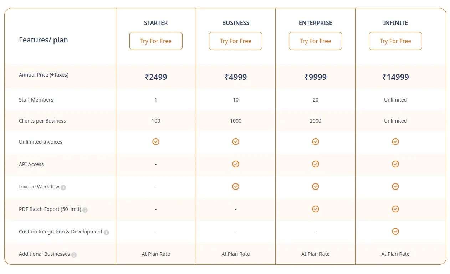Click Enterprise checkmark for PDF Batch Export

click(316, 209)
